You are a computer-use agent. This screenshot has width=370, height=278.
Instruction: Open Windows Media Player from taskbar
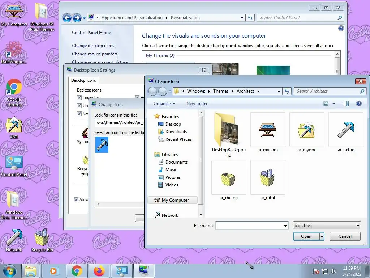tap(54, 271)
